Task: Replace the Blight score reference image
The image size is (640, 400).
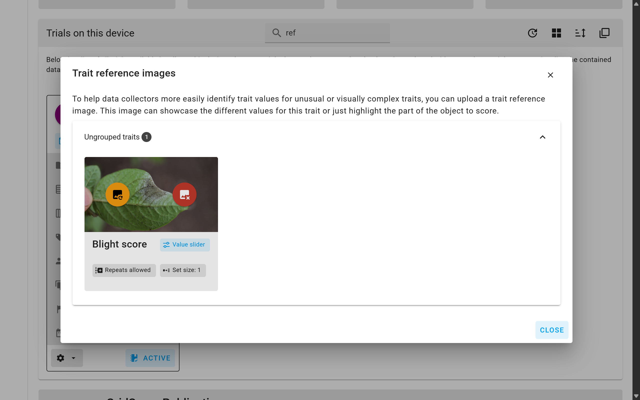Action: [117, 194]
